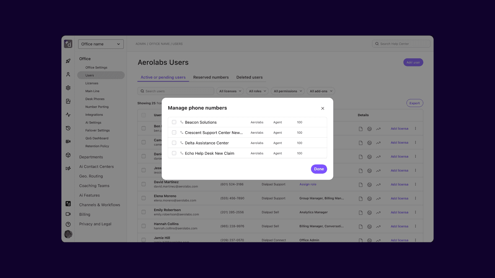The height and width of the screenshot is (278, 495).
Task: Open the Deleted users tab
Action: pos(249,77)
